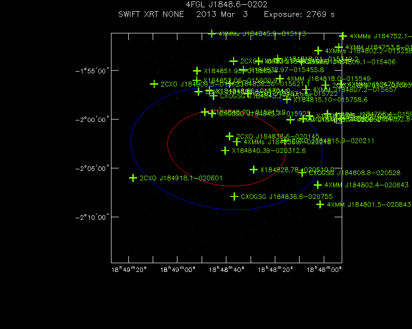This screenshot has width=412, height=329.
Task: Click the cross marker of 4XMMs J184845.9-015113
Action: click(212, 33)
